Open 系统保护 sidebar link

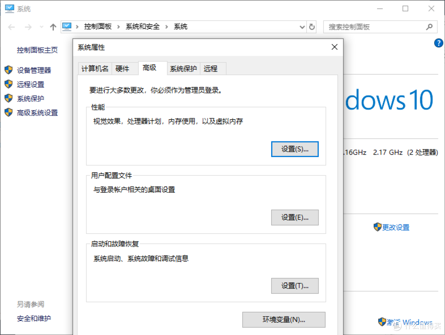(30, 99)
